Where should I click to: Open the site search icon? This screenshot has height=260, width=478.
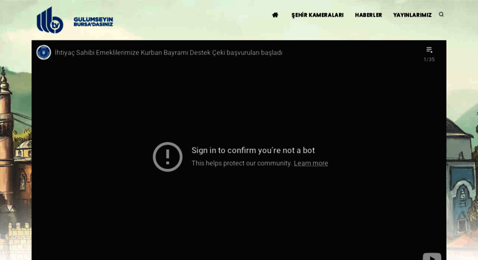pos(441,14)
